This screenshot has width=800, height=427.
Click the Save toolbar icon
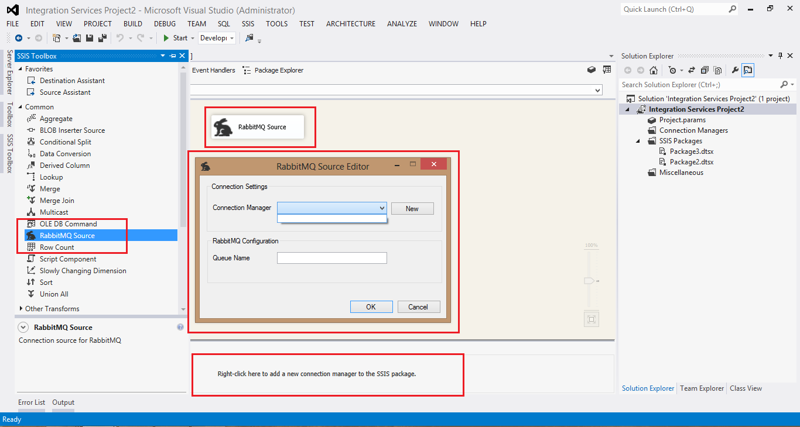pos(90,38)
